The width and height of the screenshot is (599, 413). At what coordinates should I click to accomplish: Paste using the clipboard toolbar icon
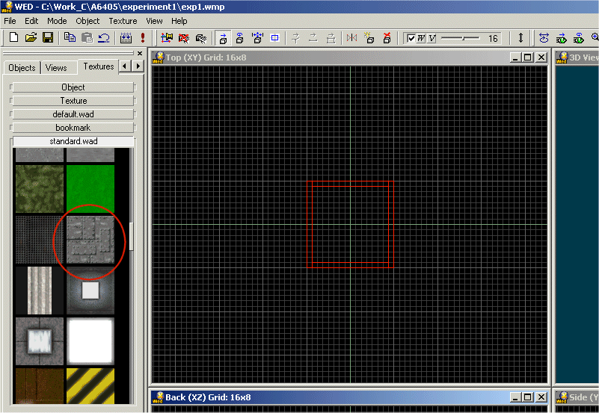(87, 37)
